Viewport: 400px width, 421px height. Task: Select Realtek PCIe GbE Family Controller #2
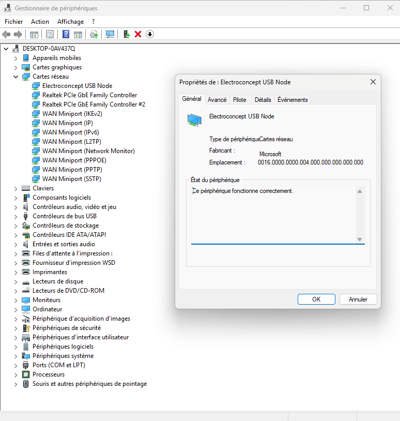(x=94, y=104)
